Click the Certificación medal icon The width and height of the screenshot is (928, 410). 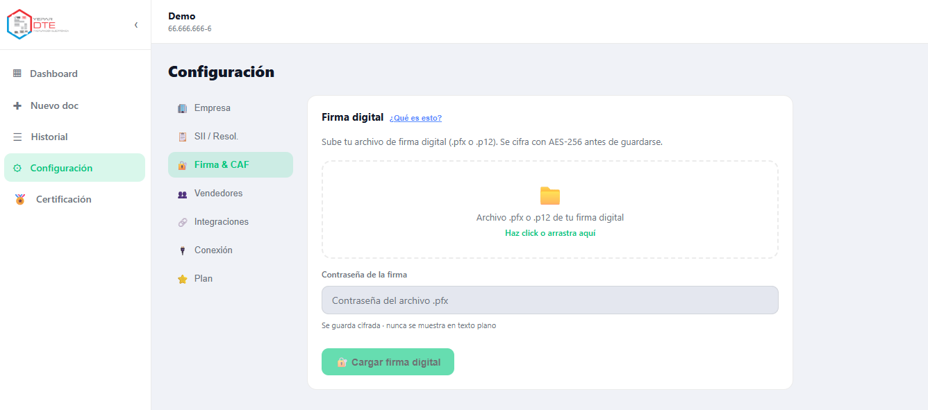[x=20, y=199]
